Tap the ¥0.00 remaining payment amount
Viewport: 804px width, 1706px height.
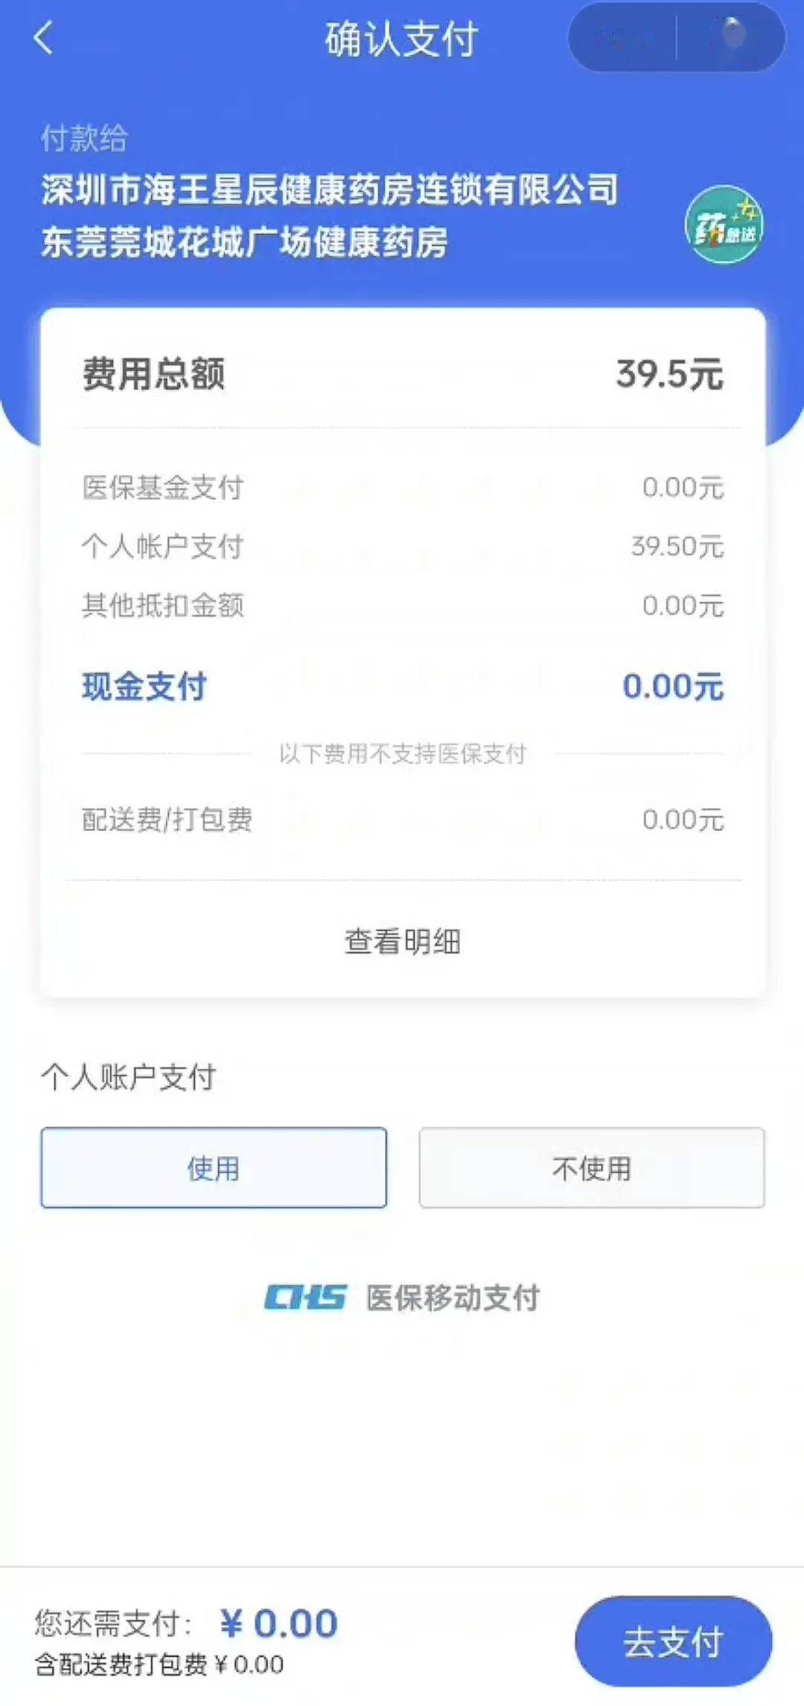[x=280, y=1623]
